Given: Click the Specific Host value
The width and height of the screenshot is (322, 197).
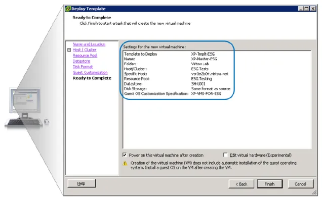Looking at the screenshot, I should click(x=210, y=74).
